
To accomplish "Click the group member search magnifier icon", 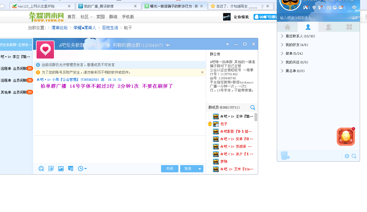I will [252, 107].
